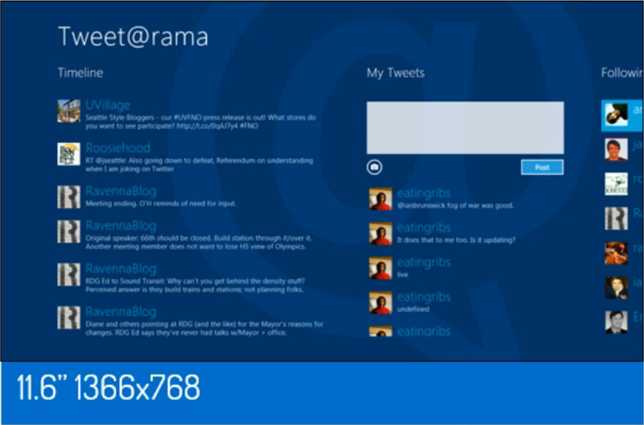Click the My Tweets section heading
The width and height of the screenshot is (644, 425).
pyautogui.click(x=396, y=73)
